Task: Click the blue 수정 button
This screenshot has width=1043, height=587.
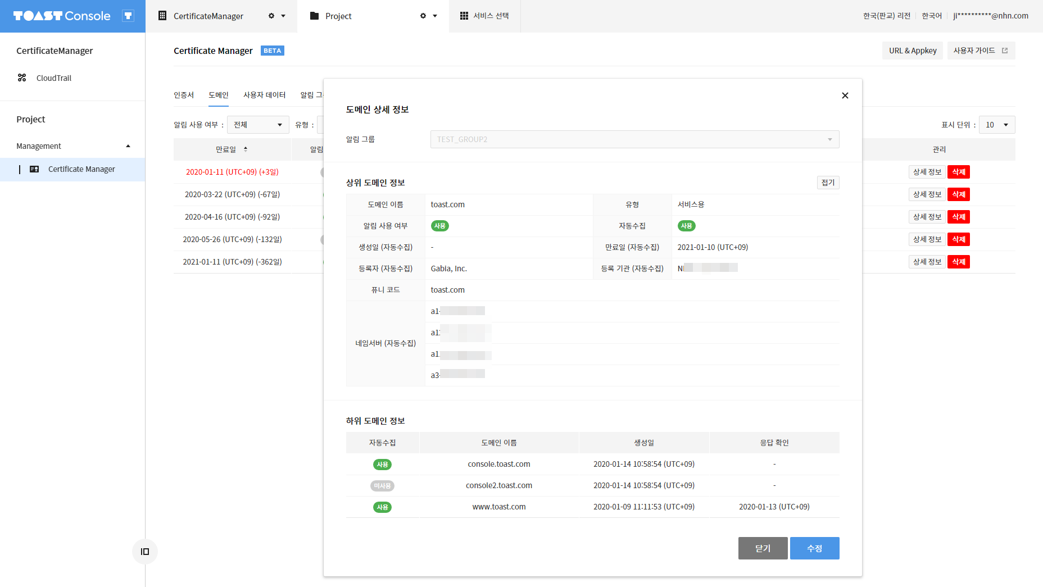Action: 814,548
